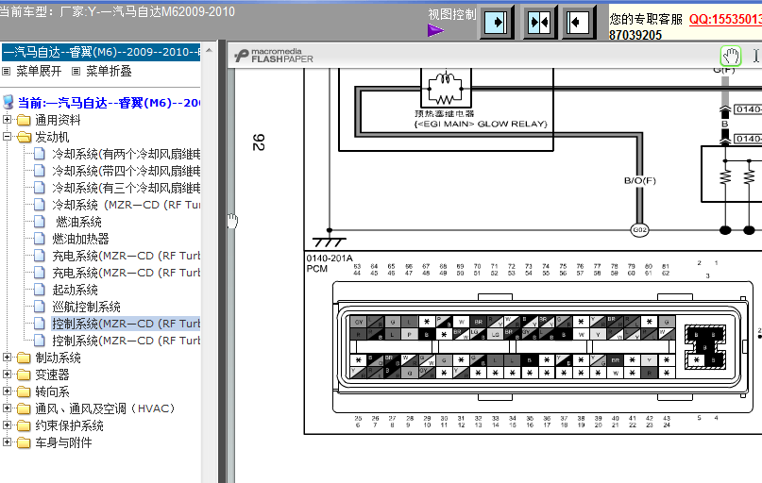The image size is (762, 483).
Task: Expand the 通用资料 tree node
Action: tap(7, 119)
